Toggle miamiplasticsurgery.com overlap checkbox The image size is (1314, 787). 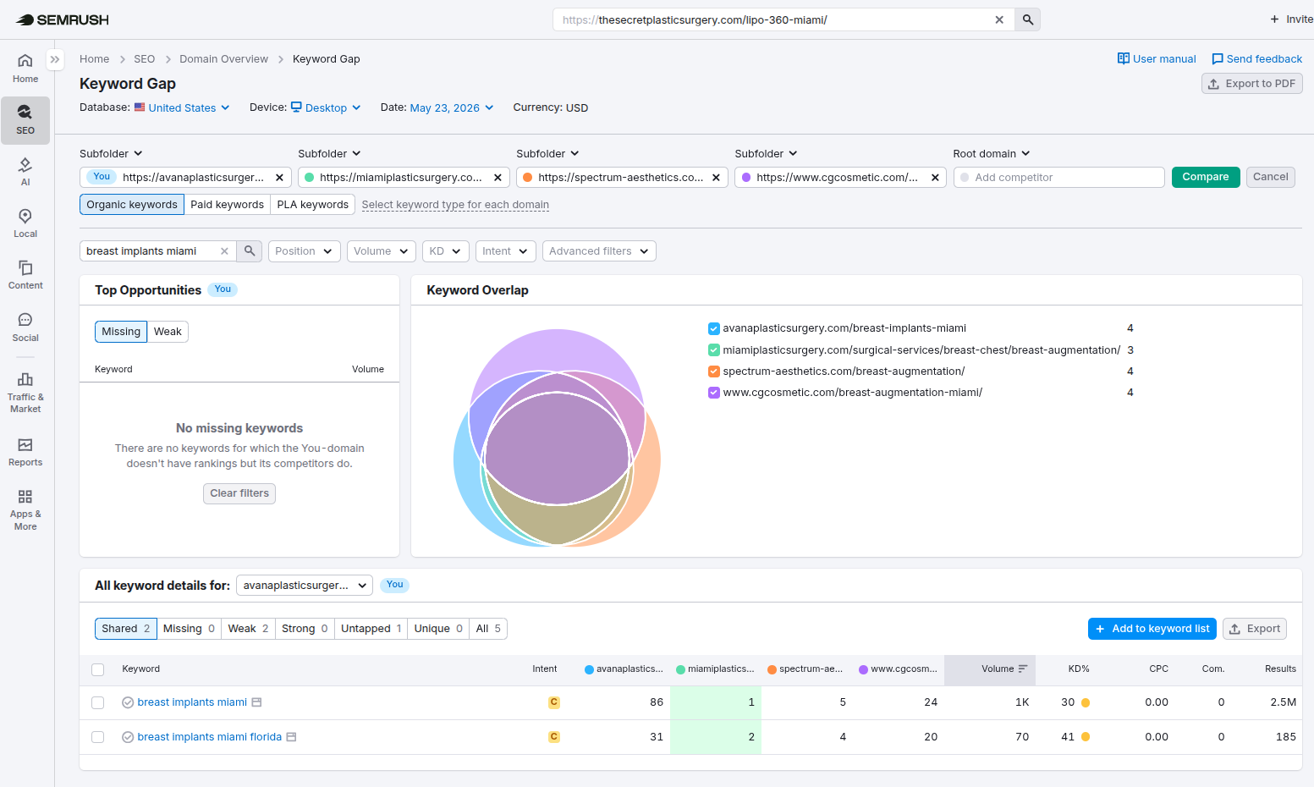click(714, 350)
